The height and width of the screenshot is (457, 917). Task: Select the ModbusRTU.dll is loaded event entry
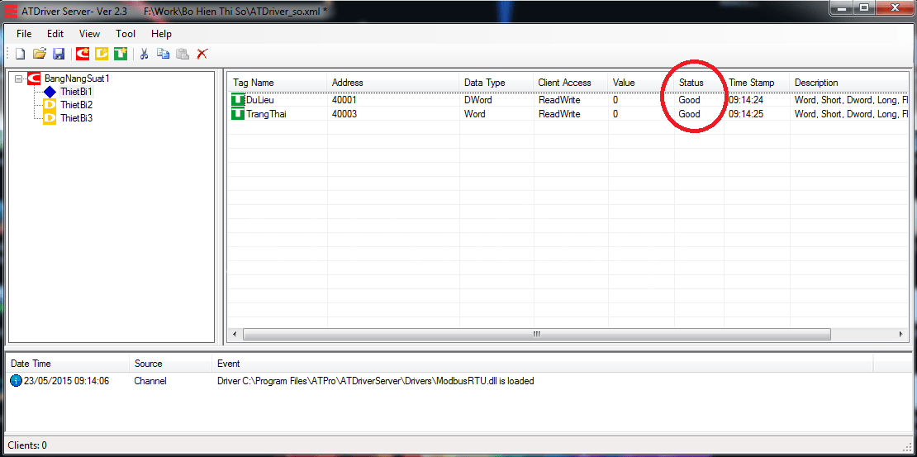(375, 381)
